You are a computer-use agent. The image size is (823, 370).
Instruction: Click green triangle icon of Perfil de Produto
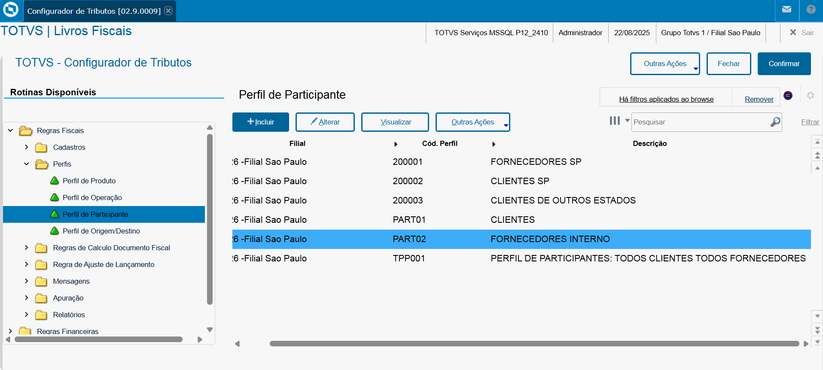click(55, 181)
